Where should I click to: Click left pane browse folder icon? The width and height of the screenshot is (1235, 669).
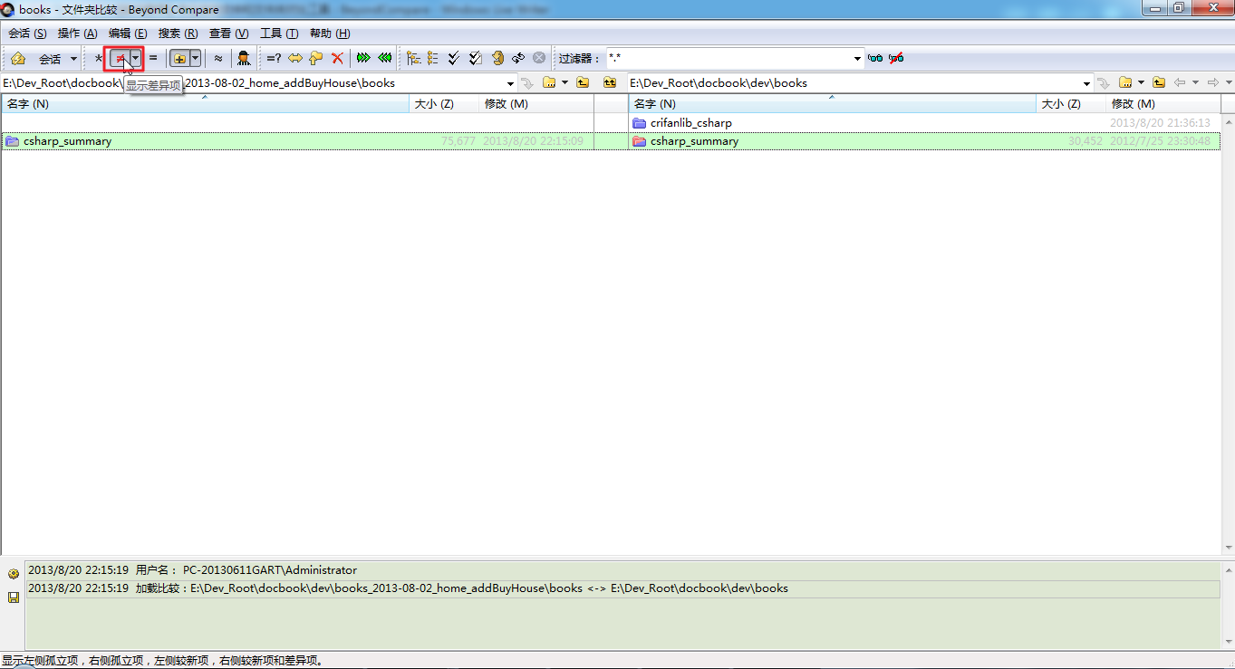(x=549, y=83)
